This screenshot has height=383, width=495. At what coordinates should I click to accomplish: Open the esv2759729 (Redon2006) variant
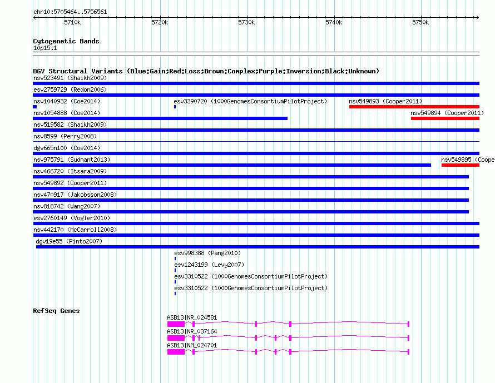(x=70, y=89)
